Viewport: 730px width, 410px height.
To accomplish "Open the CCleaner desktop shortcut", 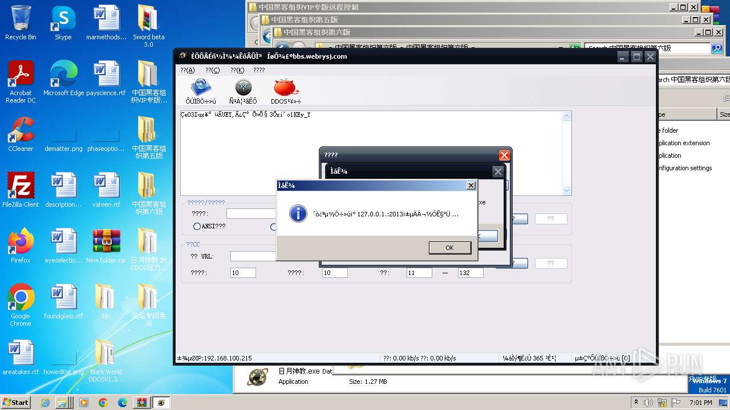I will 21,135.
